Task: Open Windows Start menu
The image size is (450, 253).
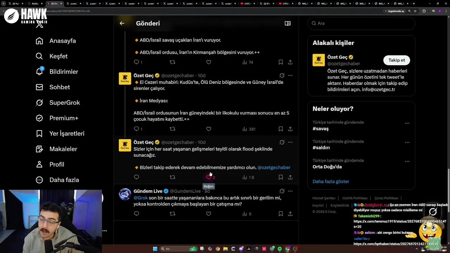Action: click(155, 249)
